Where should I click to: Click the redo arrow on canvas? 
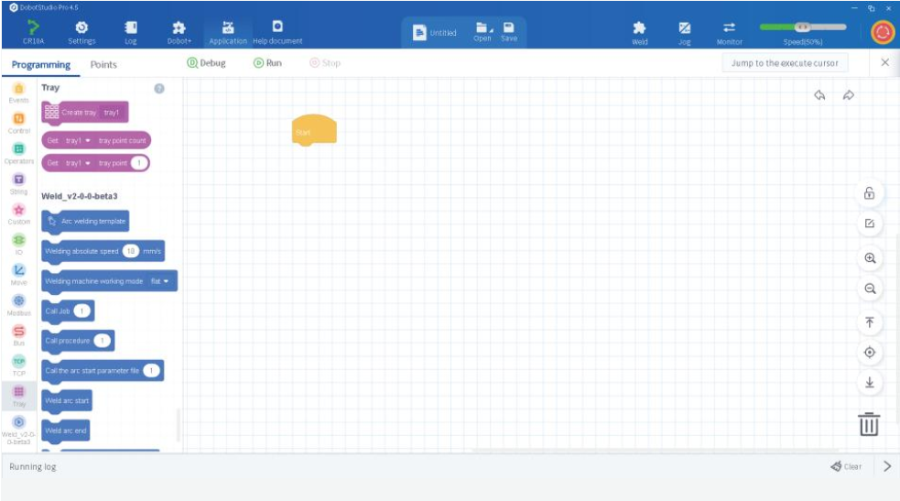[x=849, y=94]
